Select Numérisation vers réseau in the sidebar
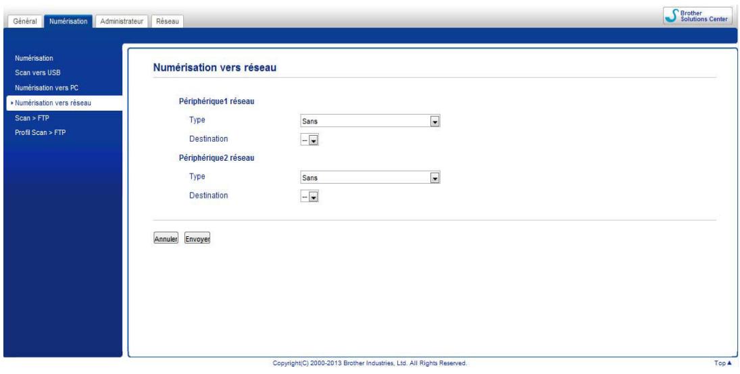The width and height of the screenshot is (740, 374). click(64, 103)
